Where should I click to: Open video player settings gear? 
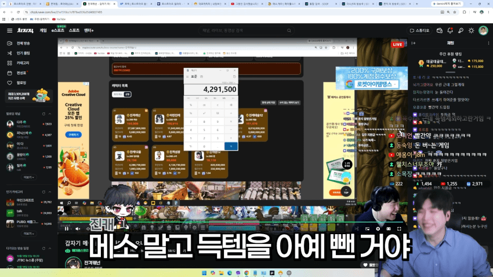pos(378,229)
